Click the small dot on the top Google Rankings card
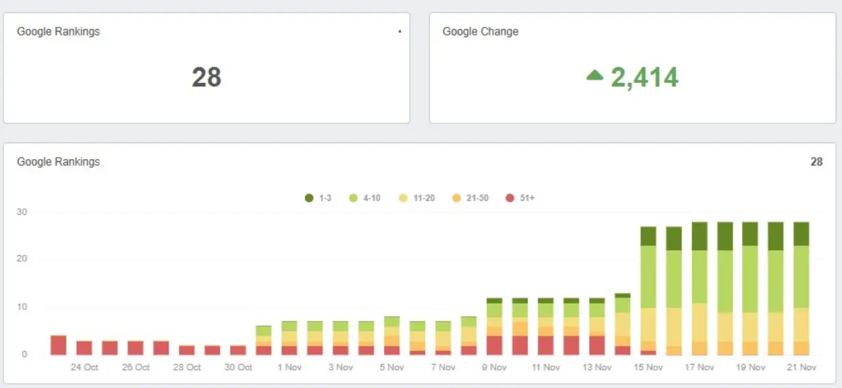842x388 pixels. (400, 32)
